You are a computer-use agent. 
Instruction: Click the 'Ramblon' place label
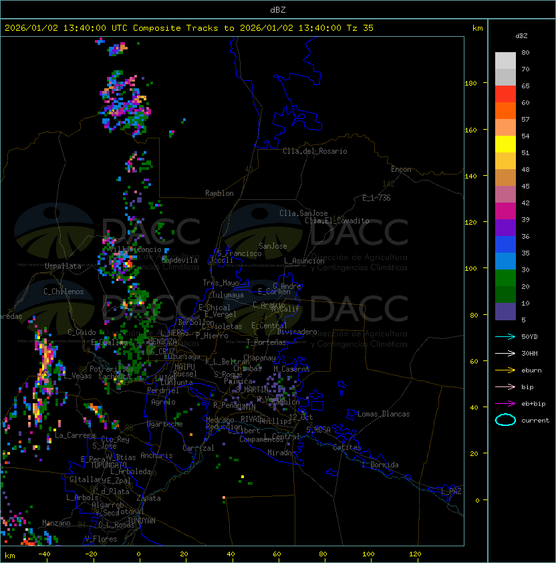pos(219,193)
